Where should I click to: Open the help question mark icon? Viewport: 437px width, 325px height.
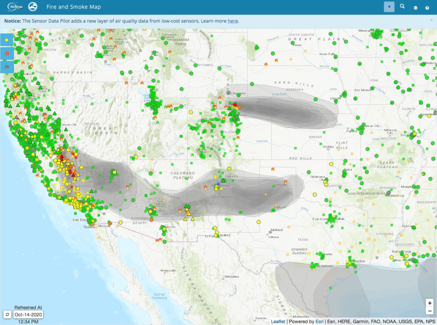pyautogui.click(x=427, y=8)
